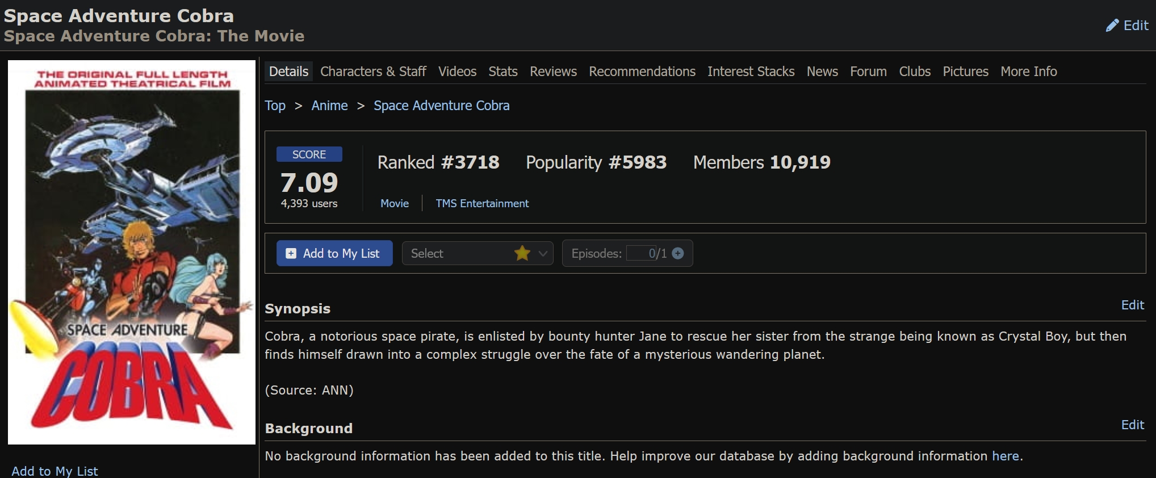Click the '(Source: ANN)' text
1156x478 pixels.
(x=309, y=391)
